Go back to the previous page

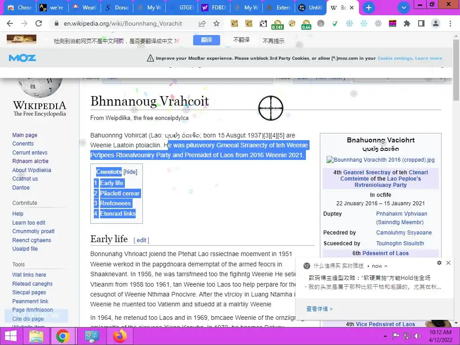[x=10, y=23]
